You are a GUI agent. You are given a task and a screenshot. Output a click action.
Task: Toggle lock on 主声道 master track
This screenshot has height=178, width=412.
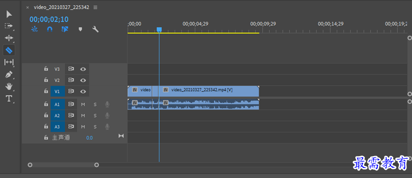pyautogui.click(x=46, y=138)
